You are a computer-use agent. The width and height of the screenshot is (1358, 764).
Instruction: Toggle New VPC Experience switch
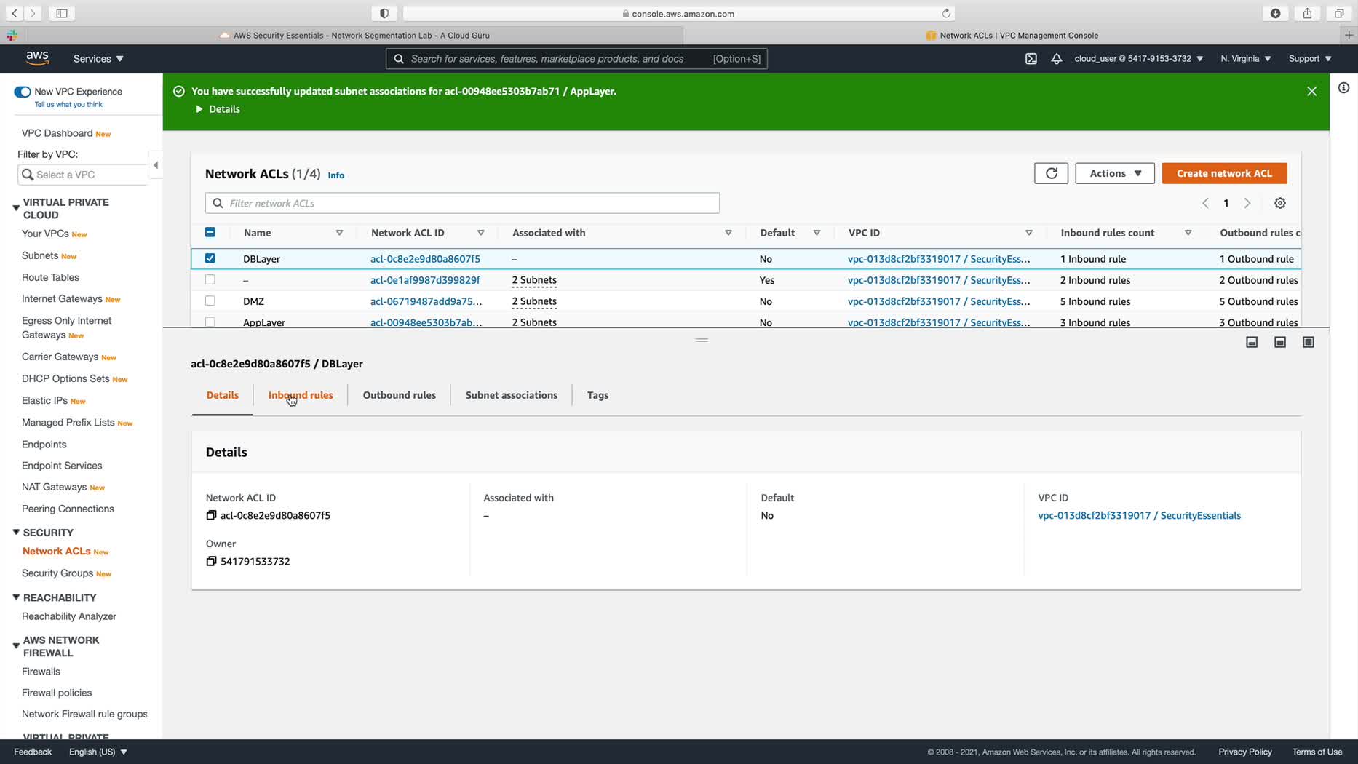point(23,92)
